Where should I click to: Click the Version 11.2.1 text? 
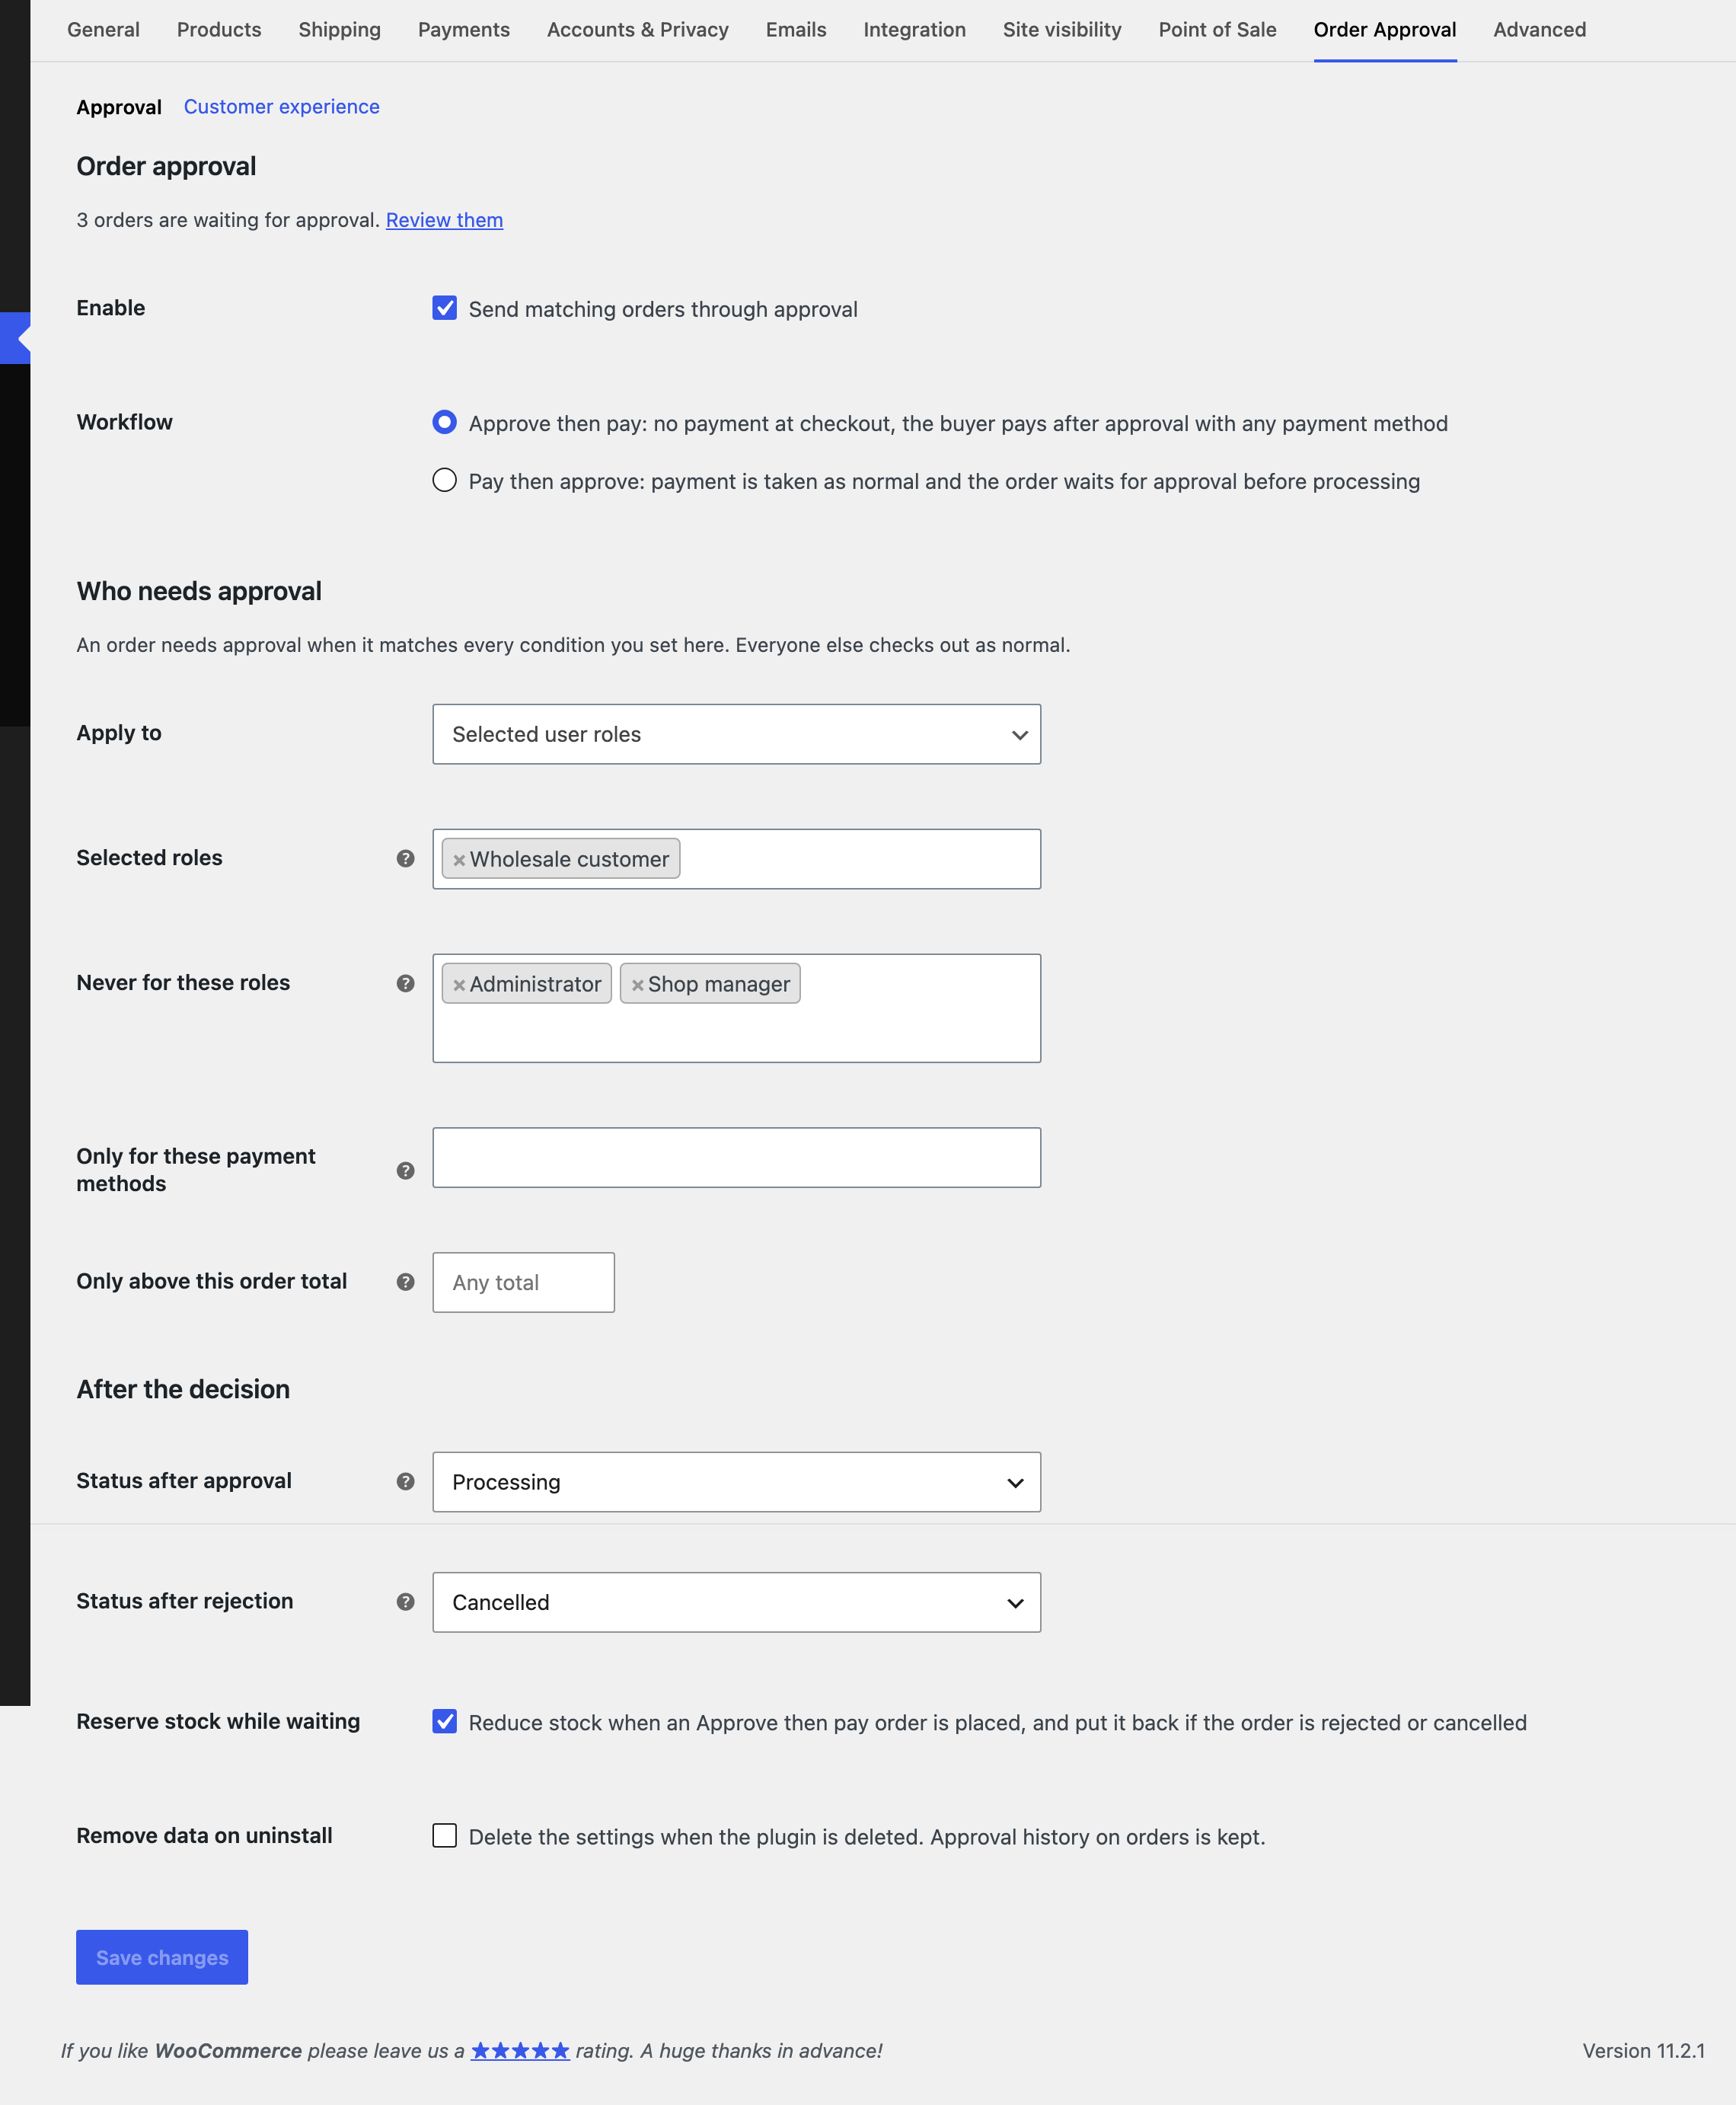click(1643, 2051)
